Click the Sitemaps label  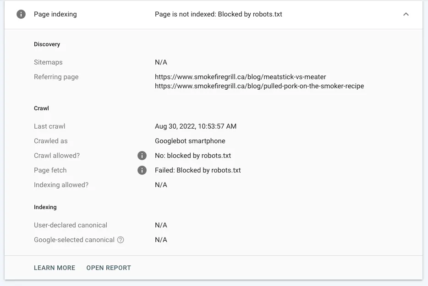click(48, 62)
